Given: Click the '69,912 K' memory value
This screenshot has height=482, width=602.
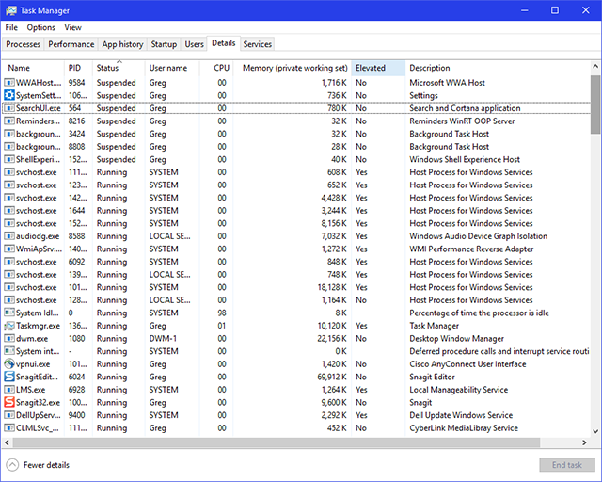Looking at the screenshot, I should pyautogui.click(x=332, y=377).
